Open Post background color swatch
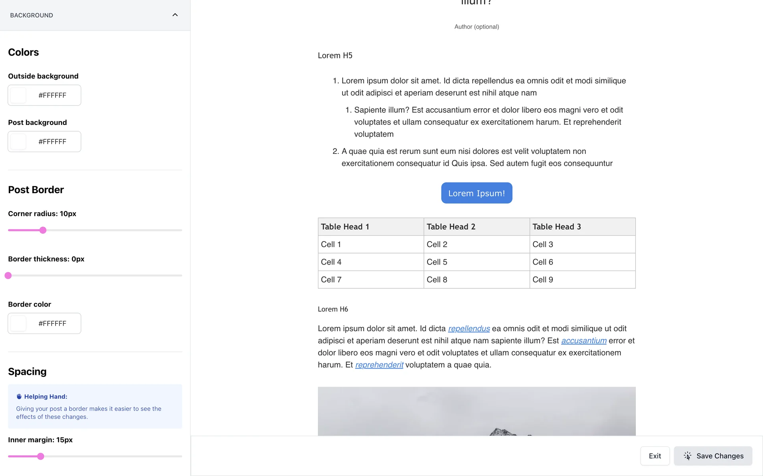This screenshot has width=763, height=476. [18, 142]
